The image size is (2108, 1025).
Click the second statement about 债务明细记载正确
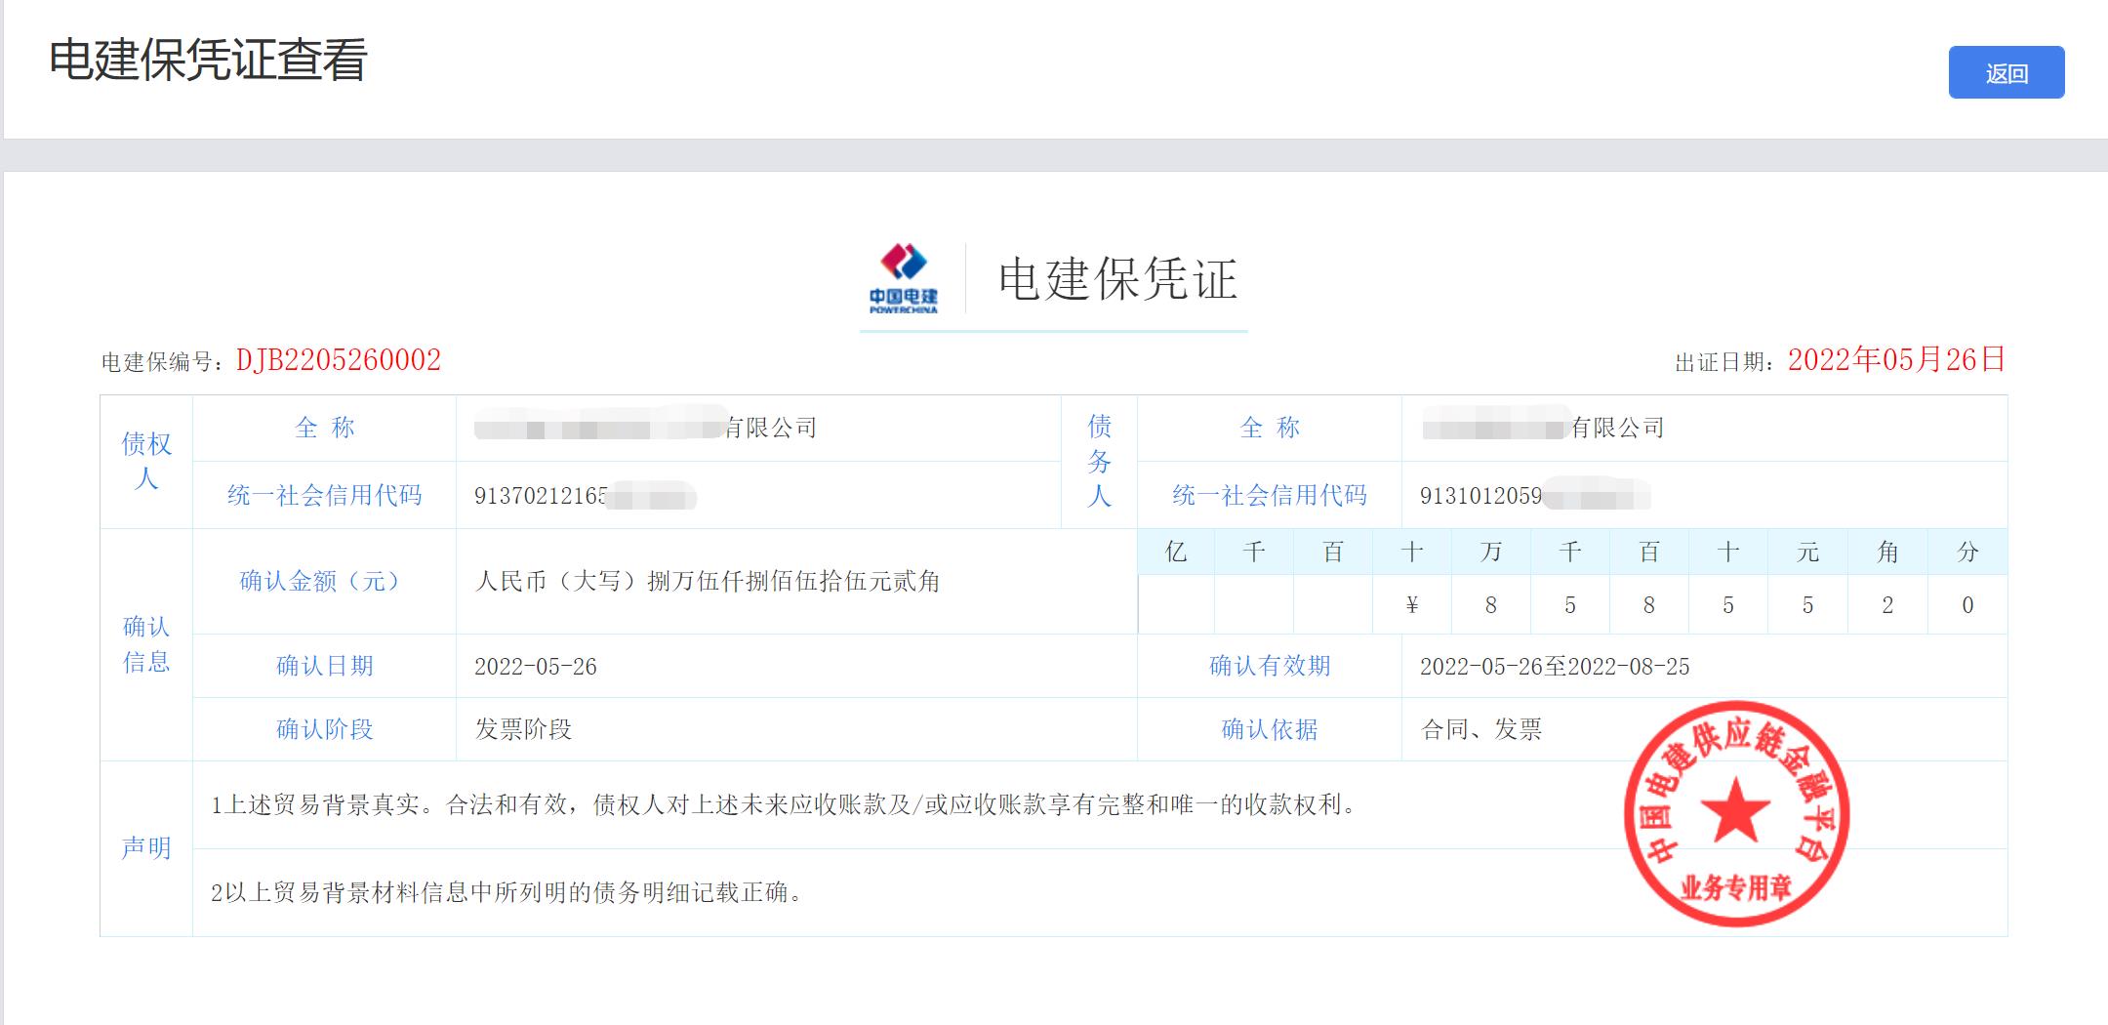tap(507, 892)
